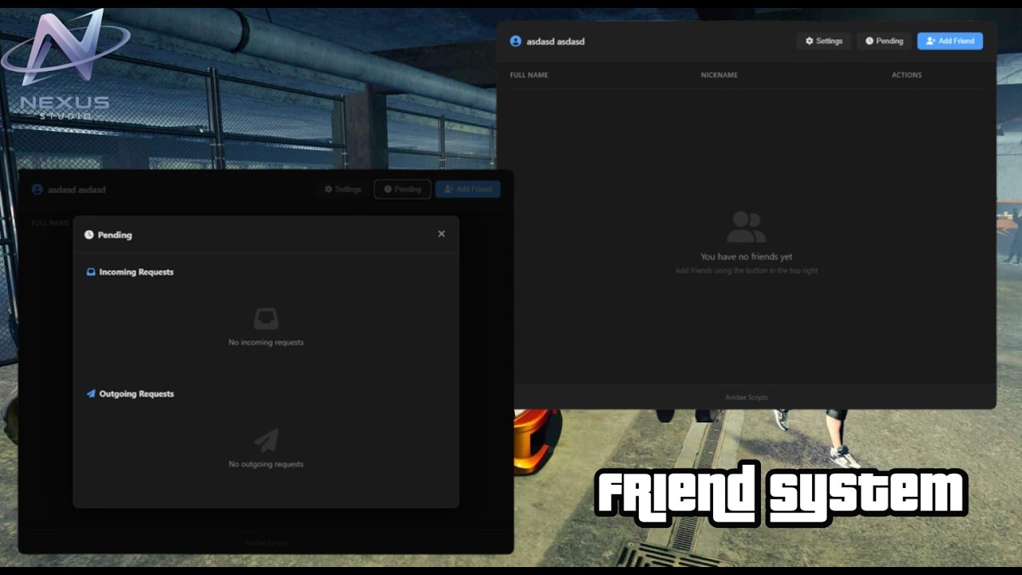Click 'You have no friends yet' message
Image resolution: width=1022 pixels, height=575 pixels.
pos(747,257)
